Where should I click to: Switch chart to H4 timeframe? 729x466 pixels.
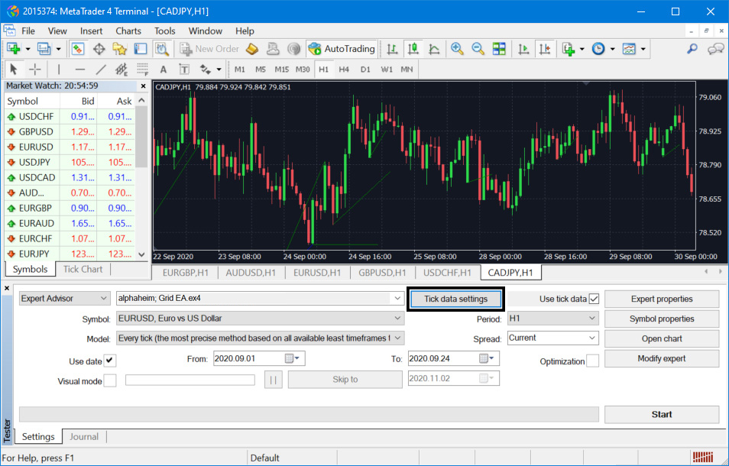coord(344,70)
